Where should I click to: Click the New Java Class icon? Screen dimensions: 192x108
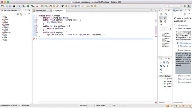46,6
